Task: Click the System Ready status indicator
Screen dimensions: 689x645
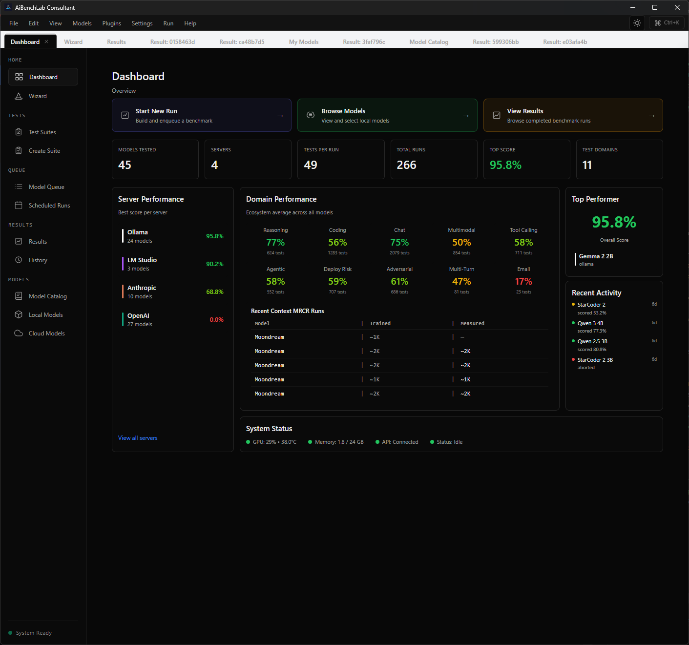Action: point(30,632)
